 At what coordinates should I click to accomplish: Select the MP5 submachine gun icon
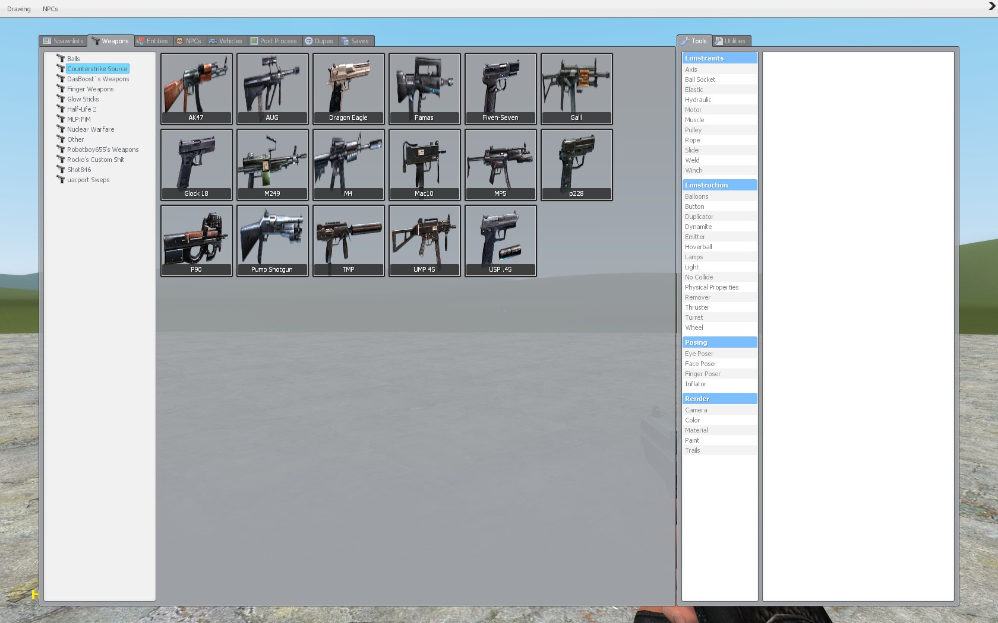500,164
